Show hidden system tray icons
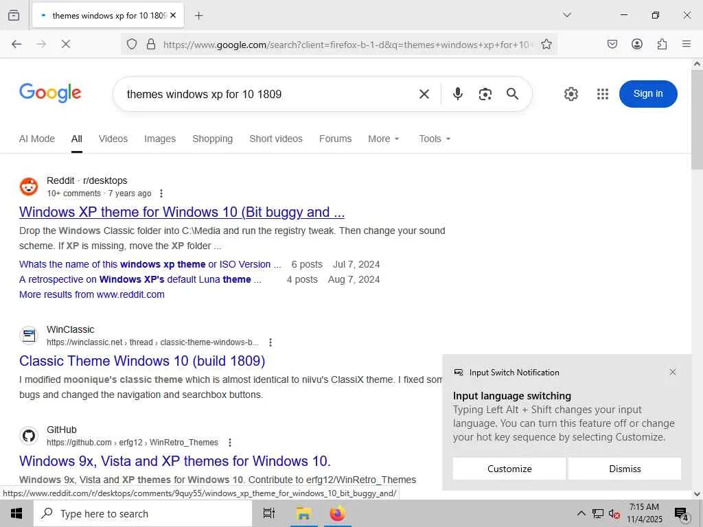 point(581,513)
